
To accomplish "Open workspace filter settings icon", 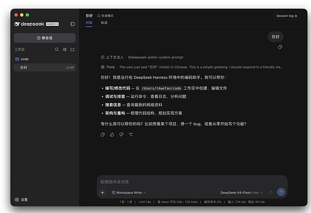I will point(65,49).
